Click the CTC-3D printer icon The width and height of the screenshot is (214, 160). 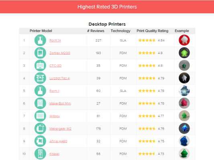(40, 65)
